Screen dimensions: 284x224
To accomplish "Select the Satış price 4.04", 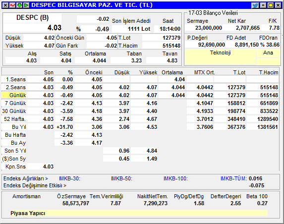I will [66, 60].
